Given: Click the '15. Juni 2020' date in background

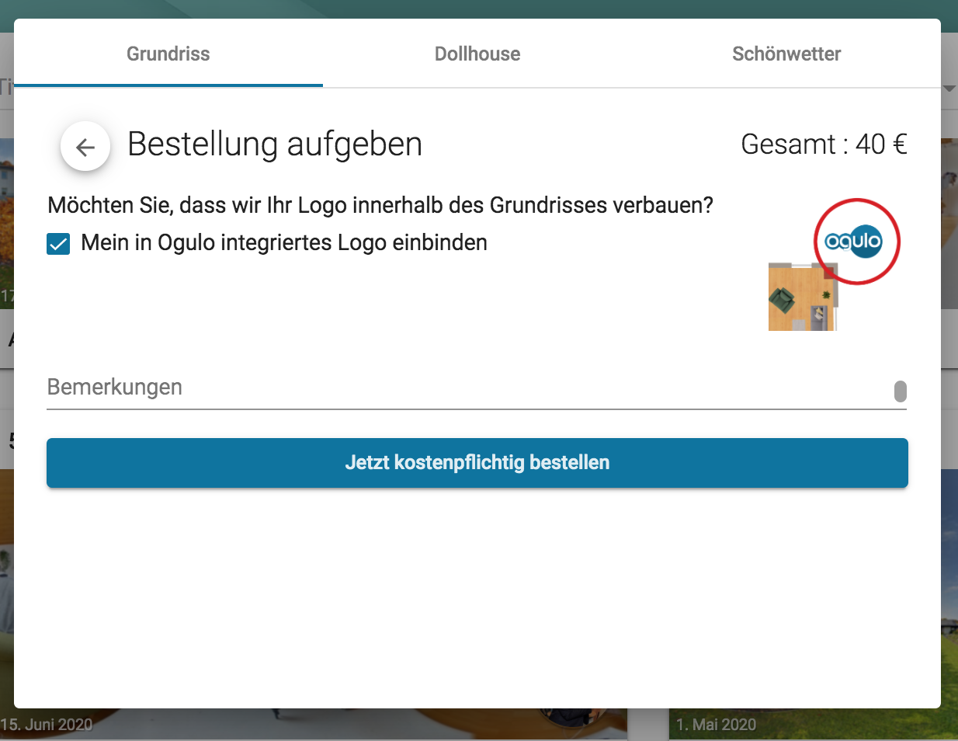Looking at the screenshot, I should (47, 725).
